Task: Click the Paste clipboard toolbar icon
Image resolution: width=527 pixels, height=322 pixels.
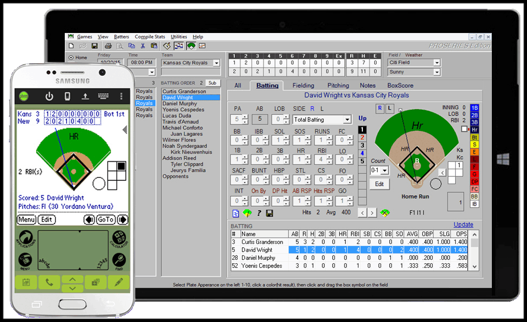Action: pyautogui.click(x=154, y=46)
